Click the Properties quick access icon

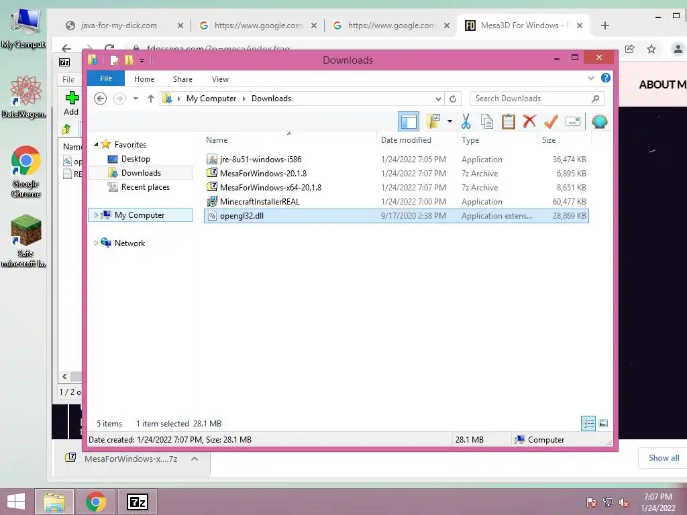[x=114, y=60]
